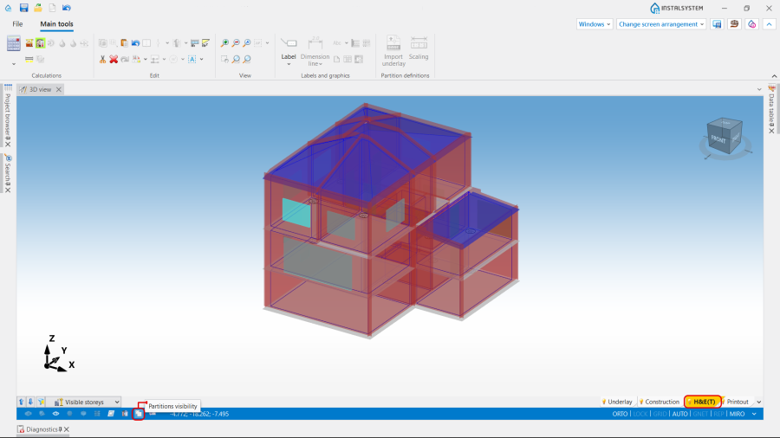This screenshot has height=438, width=780.
Task: Toggle the Partitions visibility button
Action: click(138, 414)
